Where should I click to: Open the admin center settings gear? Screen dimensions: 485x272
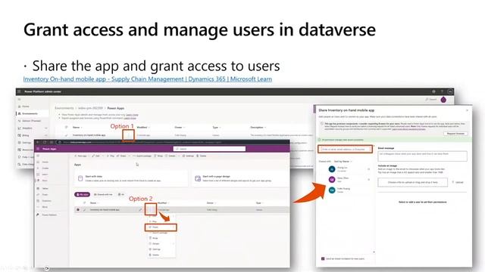[x=433, y=91]
